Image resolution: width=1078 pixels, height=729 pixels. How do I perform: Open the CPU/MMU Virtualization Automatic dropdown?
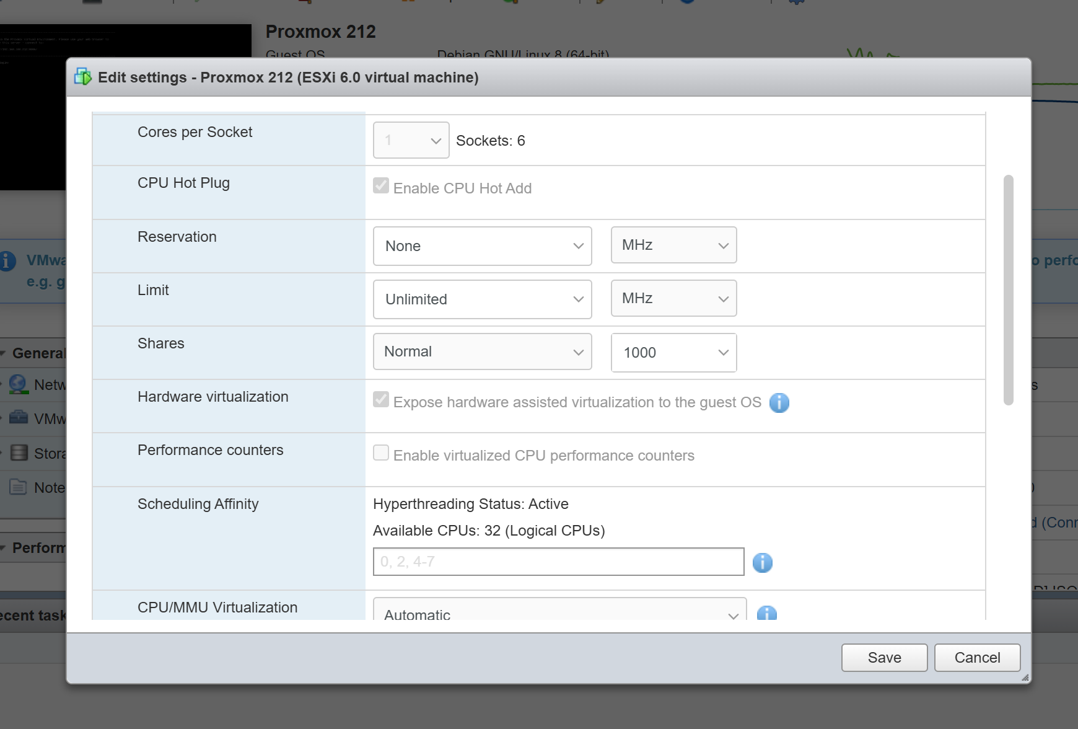[x=560, y=609]
